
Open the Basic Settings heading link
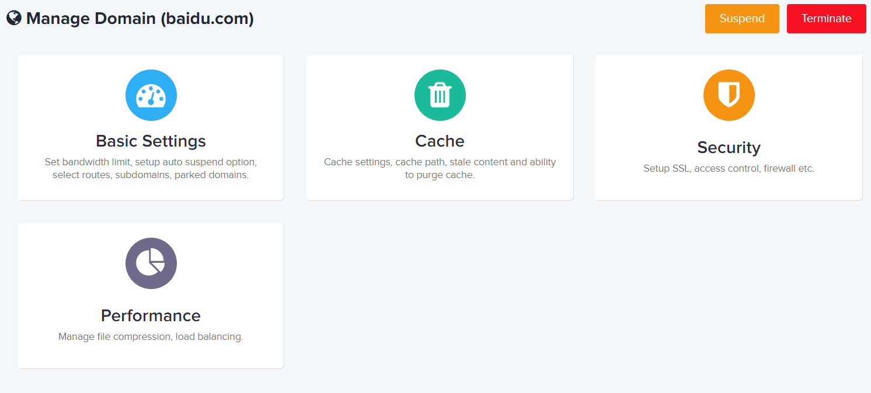click(151, 141)
